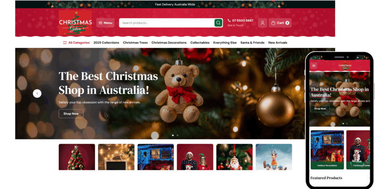The width and height of the screenshot is (375, 189).
Task: Open the shopping Cart button
Action: point(280,23)
